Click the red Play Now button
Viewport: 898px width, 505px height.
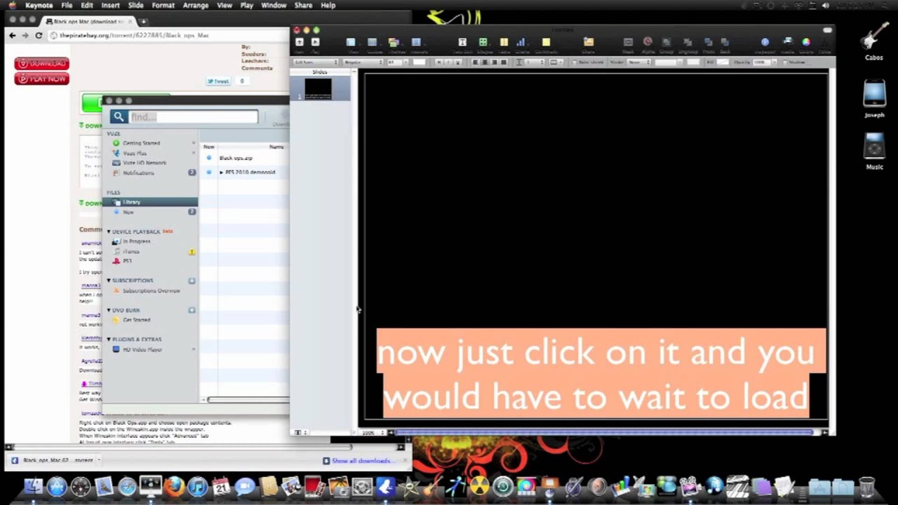pos(41,79)
